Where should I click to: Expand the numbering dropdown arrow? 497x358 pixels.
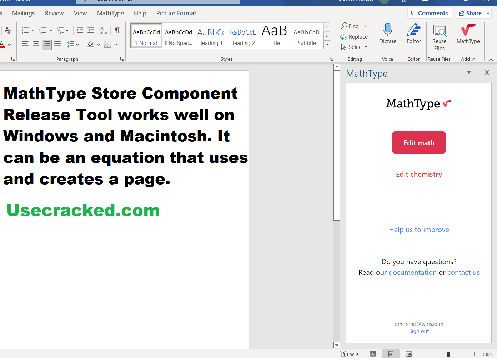click(51, 30)
